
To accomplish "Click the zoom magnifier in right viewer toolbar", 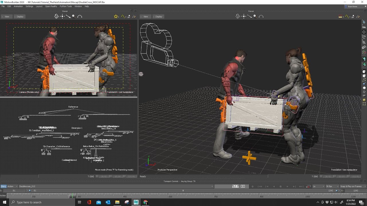I will [255, 16].
